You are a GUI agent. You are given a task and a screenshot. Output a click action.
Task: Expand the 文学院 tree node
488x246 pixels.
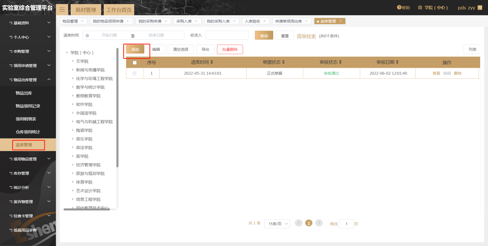tap(73, 61)
